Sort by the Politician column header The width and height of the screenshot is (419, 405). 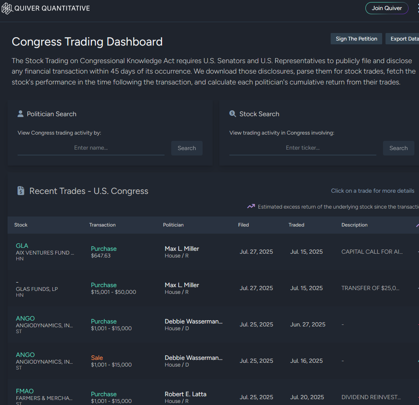pyautogui.click(x=173, y=225)
